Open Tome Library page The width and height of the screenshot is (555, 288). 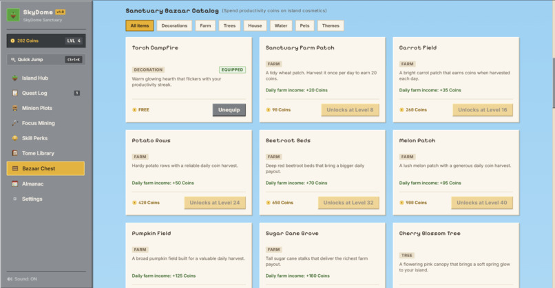click(45, 153)
